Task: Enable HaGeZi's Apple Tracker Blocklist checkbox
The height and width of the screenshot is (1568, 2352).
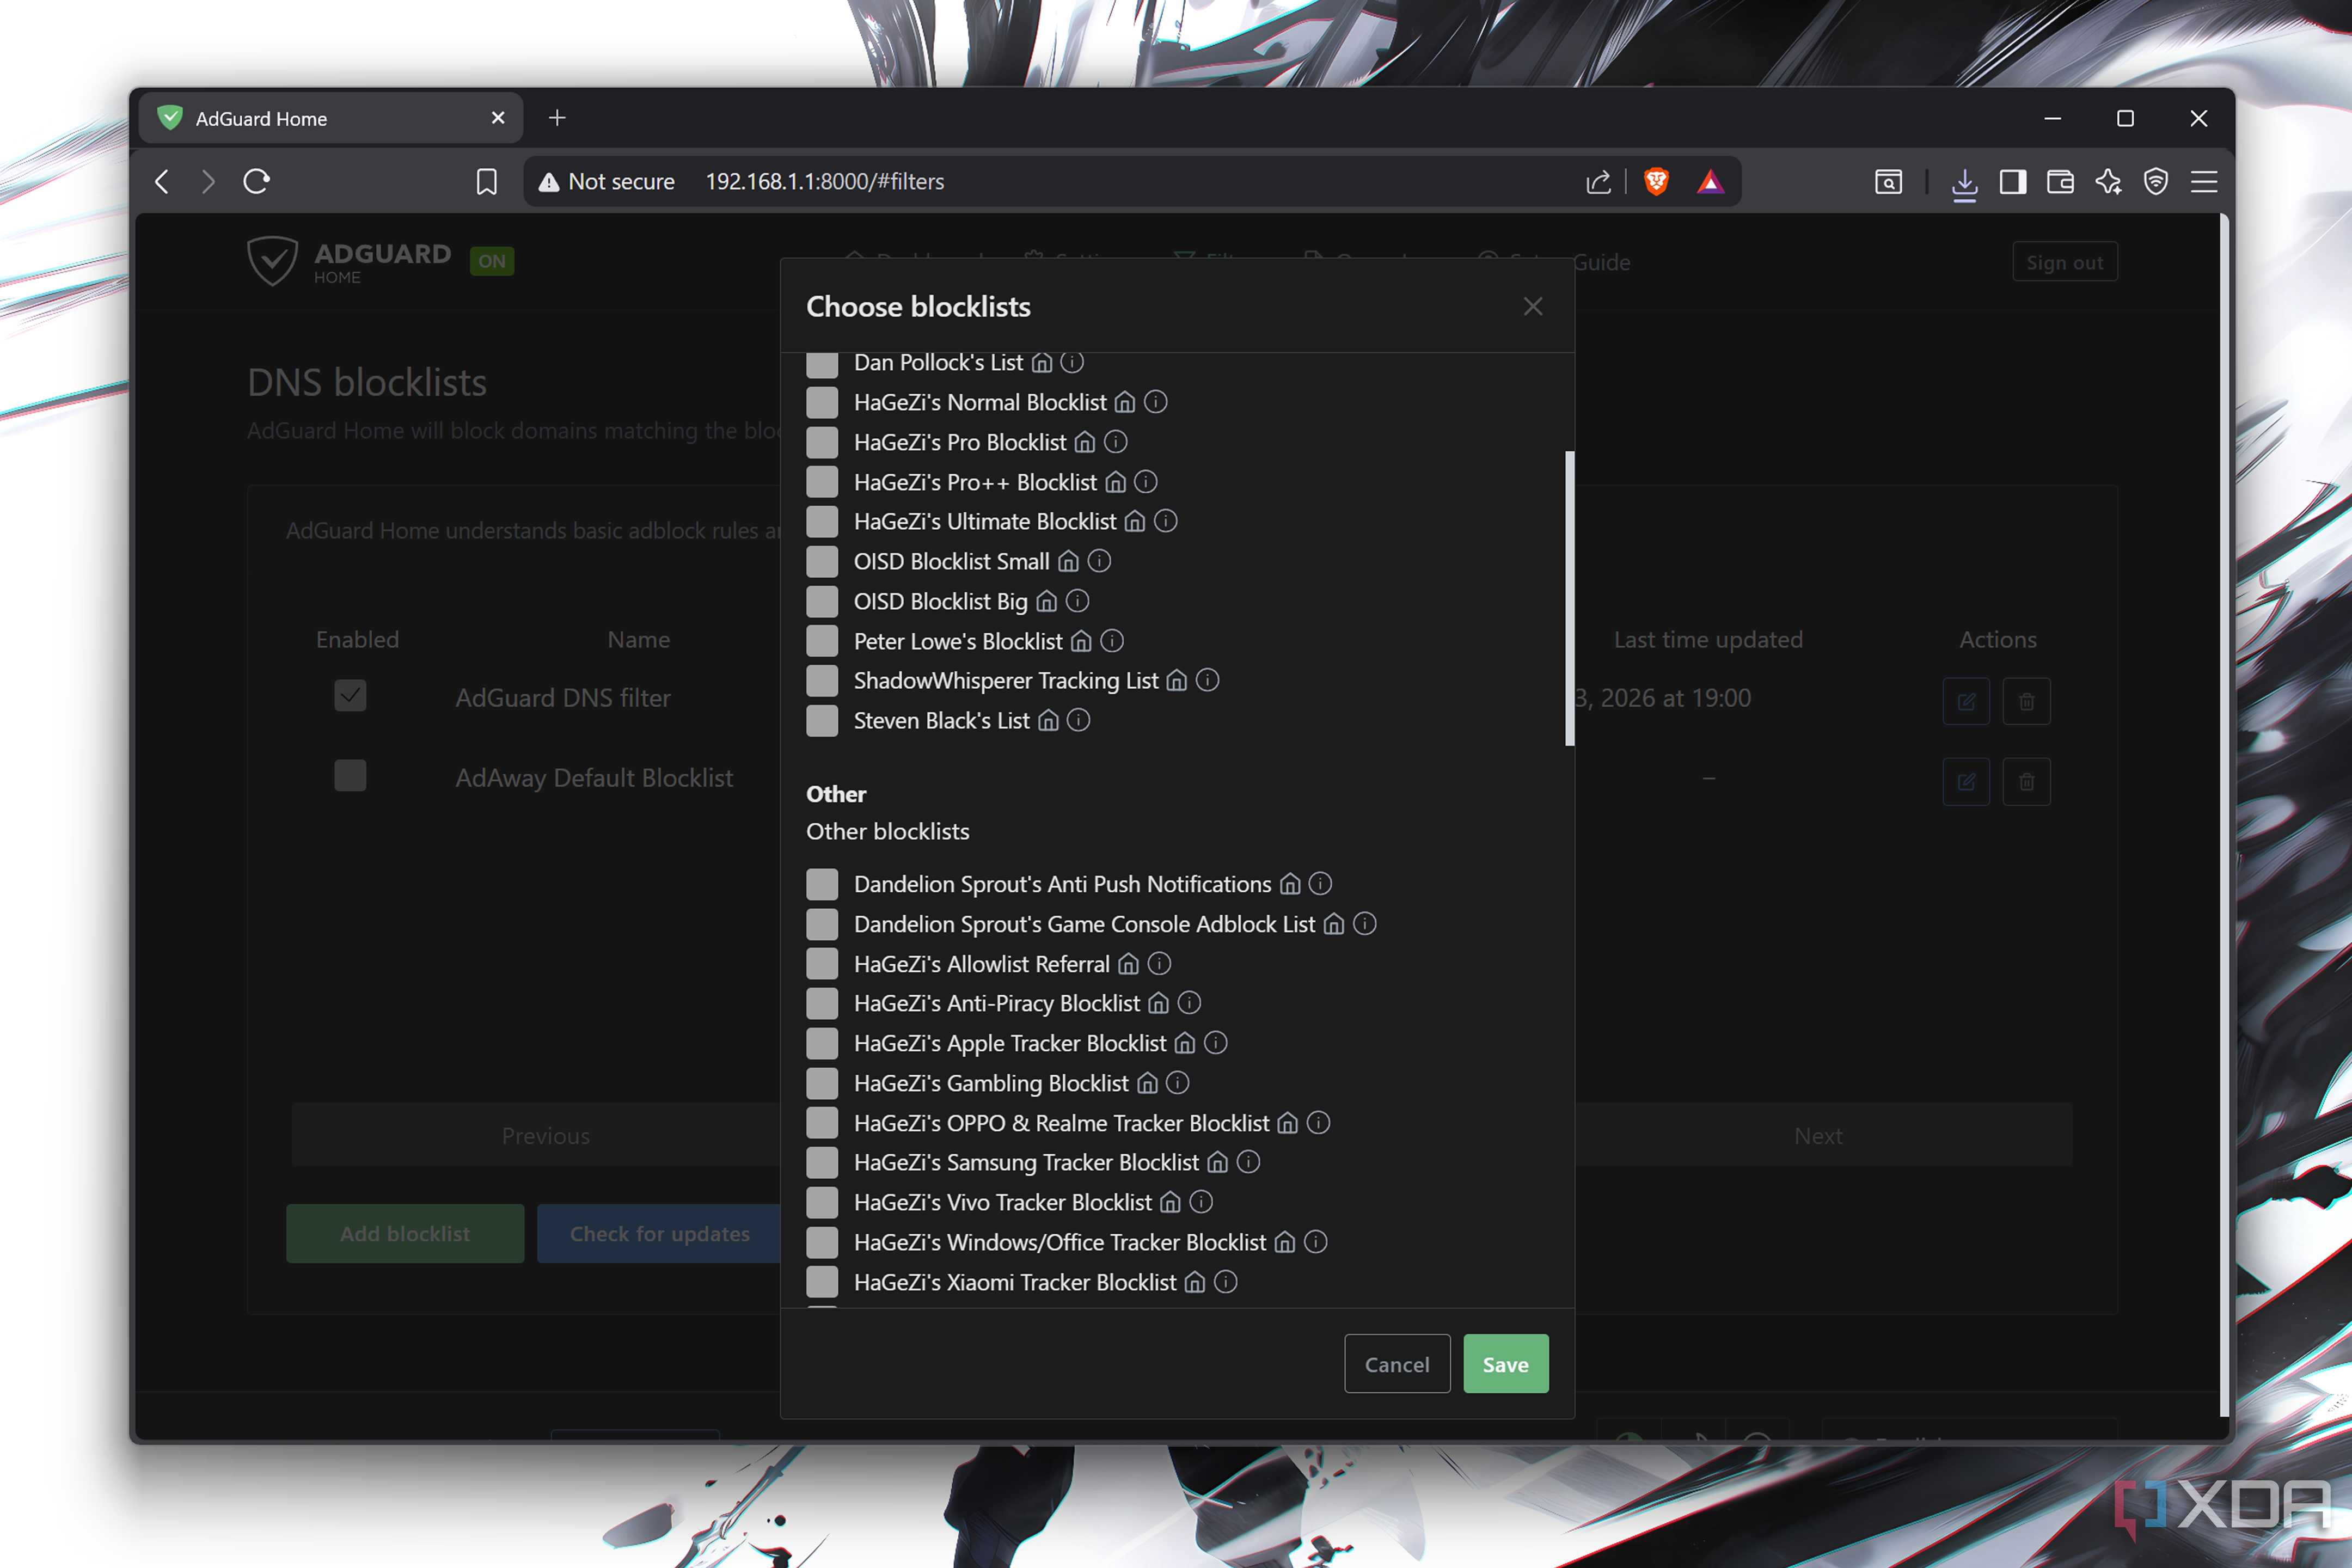Action: pyautogui.click(x=822, y=1043)
